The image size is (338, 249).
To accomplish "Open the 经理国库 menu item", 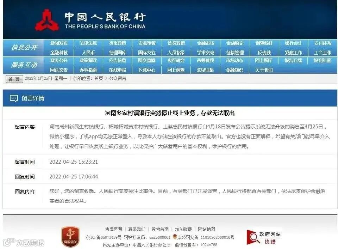I will [118, 53].
